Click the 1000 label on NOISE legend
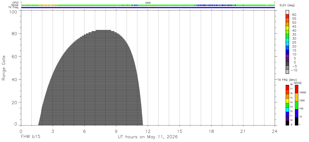This screenshot has width=309, height=142. [302, 100]
